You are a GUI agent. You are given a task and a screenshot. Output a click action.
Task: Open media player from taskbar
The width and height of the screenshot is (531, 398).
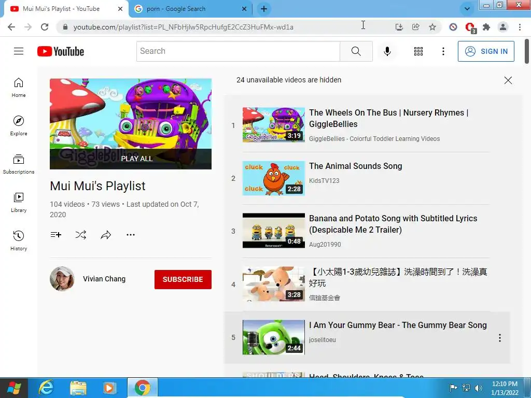pos(109,388)
